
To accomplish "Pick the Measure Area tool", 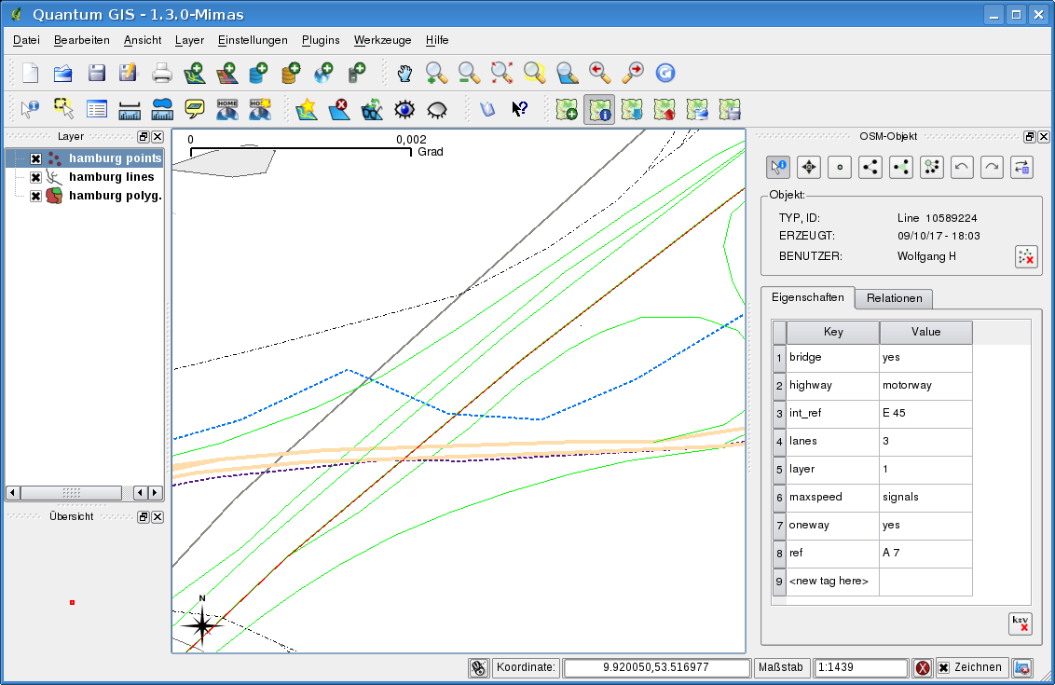I will 162,109.
